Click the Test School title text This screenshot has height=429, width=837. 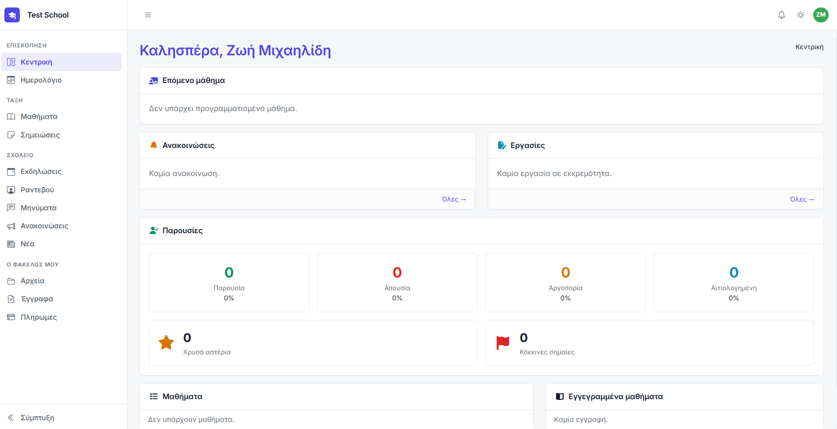(x=48, y=15)
